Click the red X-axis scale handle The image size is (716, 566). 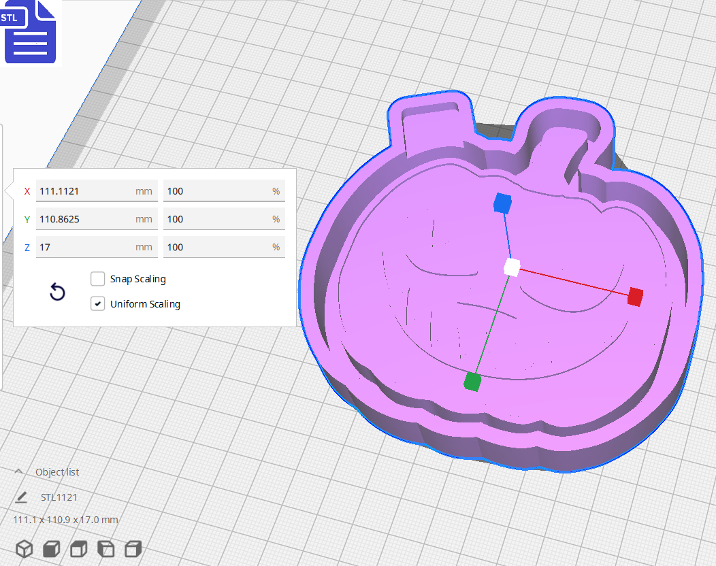click(x=634, y=297)
